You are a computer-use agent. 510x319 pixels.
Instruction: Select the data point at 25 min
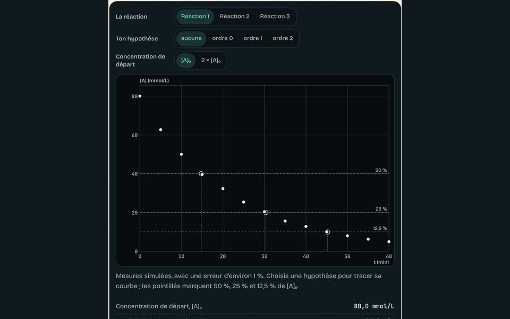[244, 202]
